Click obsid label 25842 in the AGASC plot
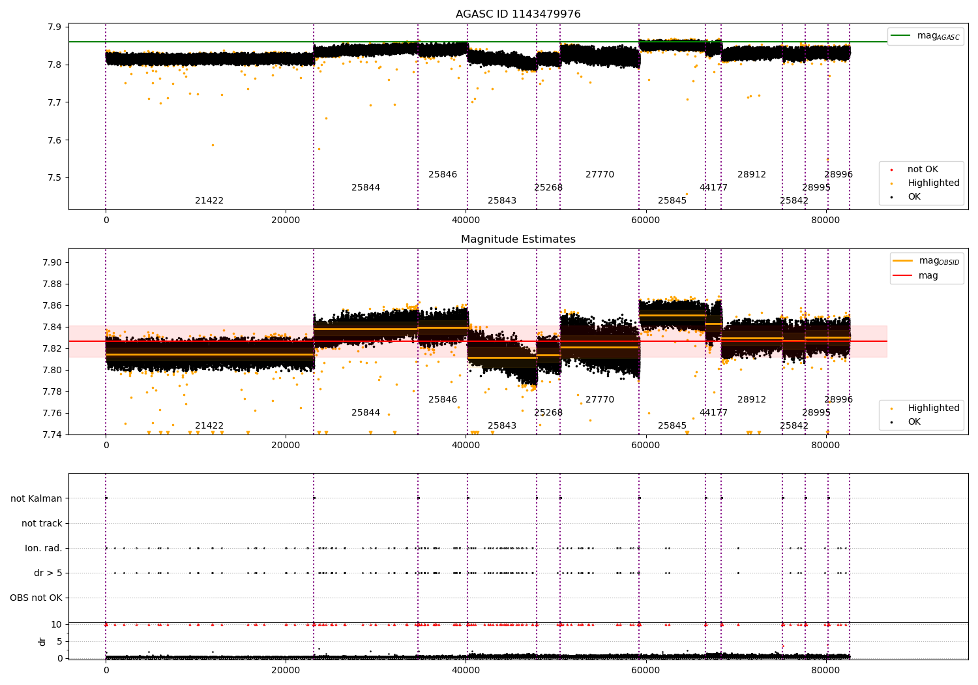Screen dimensions: 978x685 click(x=794, y=201)
